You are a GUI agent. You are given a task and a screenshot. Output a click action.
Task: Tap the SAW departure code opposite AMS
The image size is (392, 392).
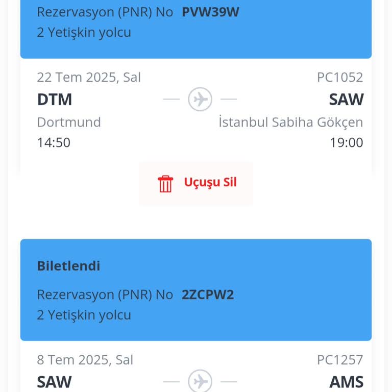pyautogui.click(x=55, y=382)
